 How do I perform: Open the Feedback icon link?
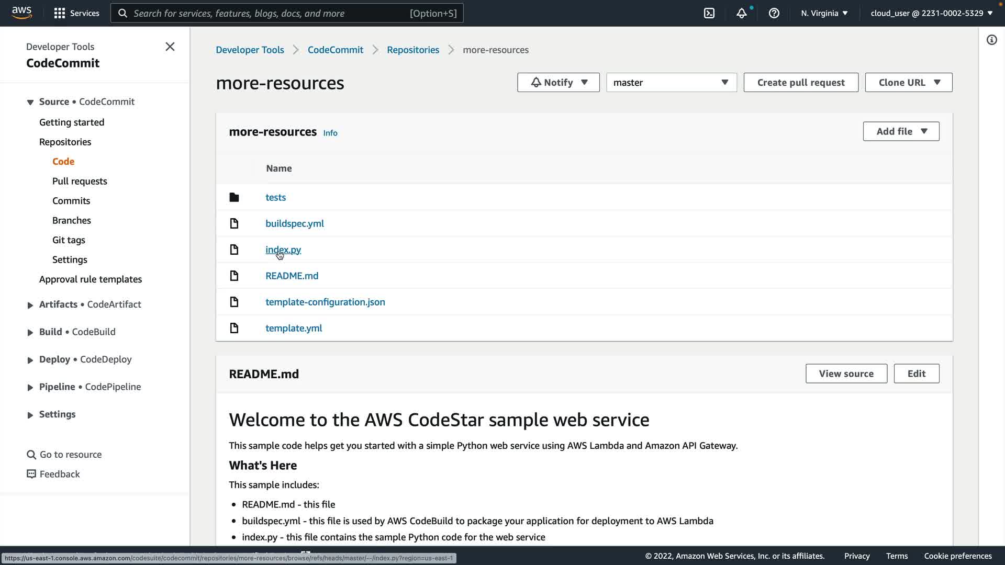tap(31, 474)
